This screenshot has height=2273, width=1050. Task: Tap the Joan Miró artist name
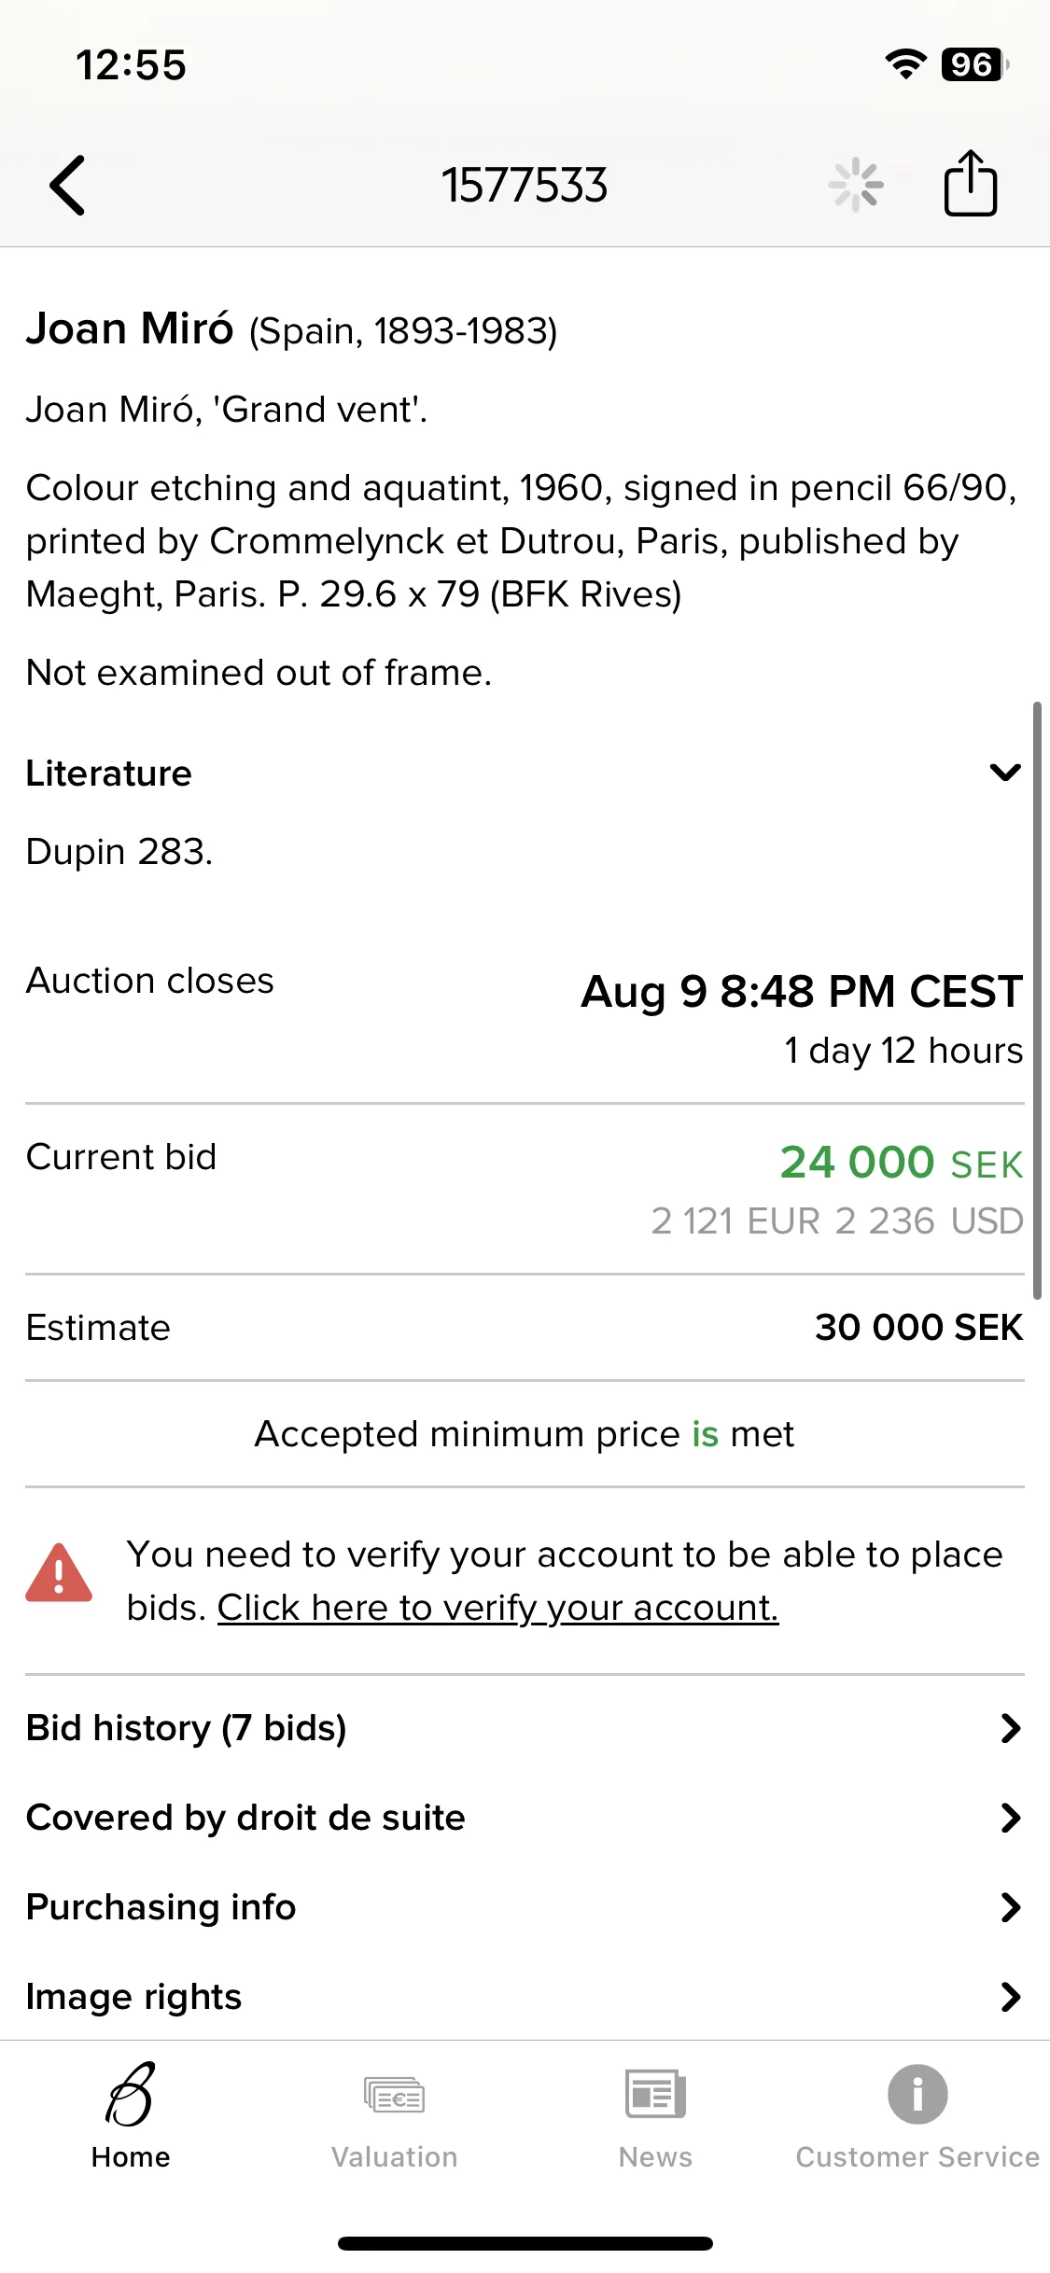[130, 328]
